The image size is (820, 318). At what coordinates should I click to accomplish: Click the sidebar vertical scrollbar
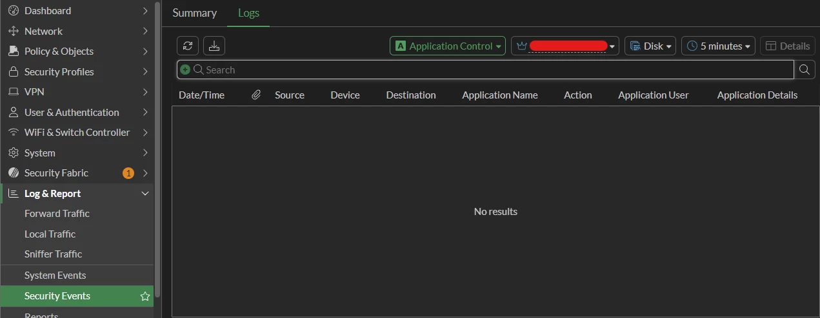coord(157,149)
